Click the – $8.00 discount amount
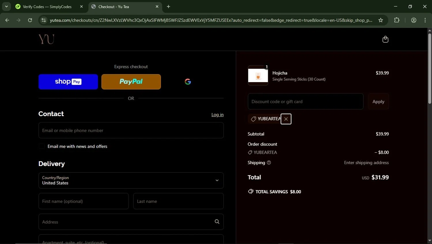 [382, 152]
